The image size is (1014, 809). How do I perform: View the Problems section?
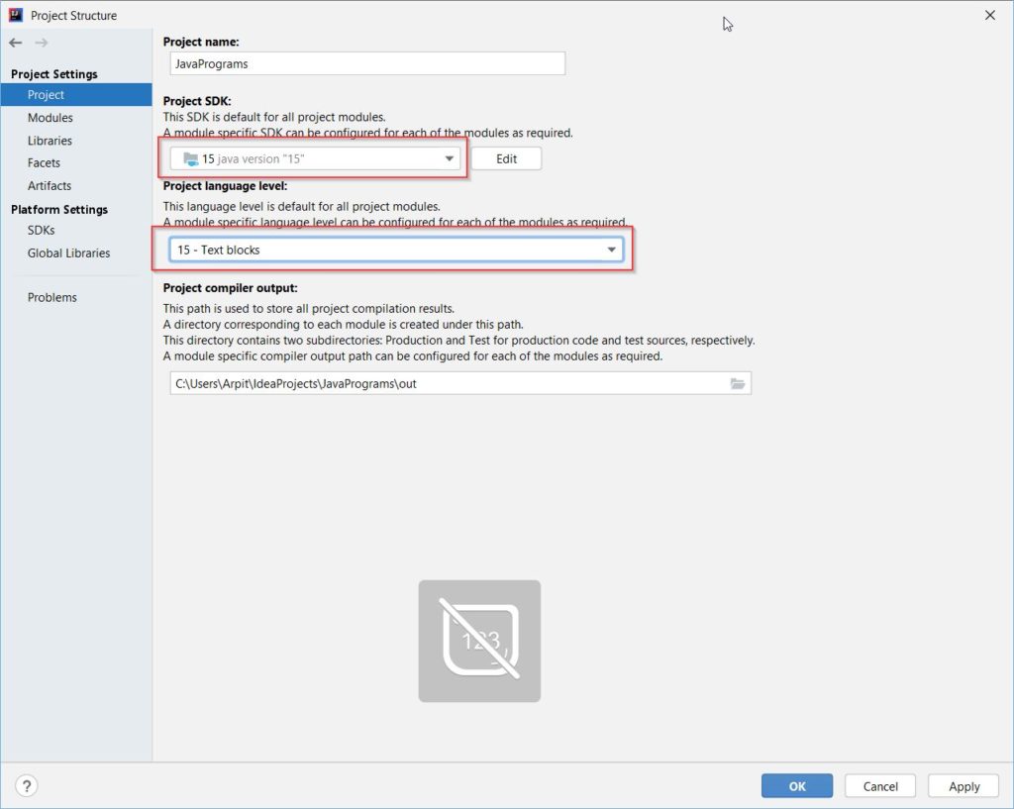tap(51, 296)
